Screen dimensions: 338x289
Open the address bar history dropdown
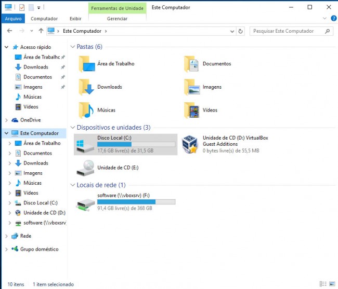[232, 32]
